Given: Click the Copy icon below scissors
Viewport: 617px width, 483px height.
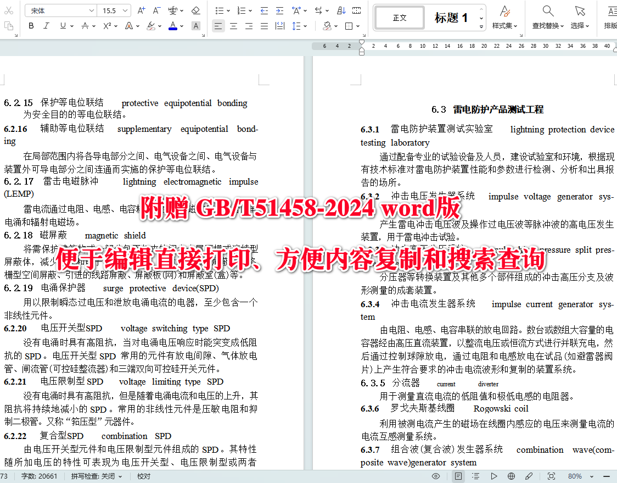Looking at the screenshot, I should (x=8, y=26).
